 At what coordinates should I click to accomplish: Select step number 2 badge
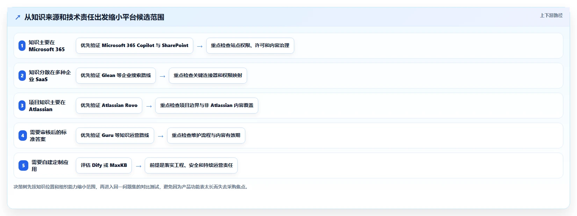coord(22,76)
